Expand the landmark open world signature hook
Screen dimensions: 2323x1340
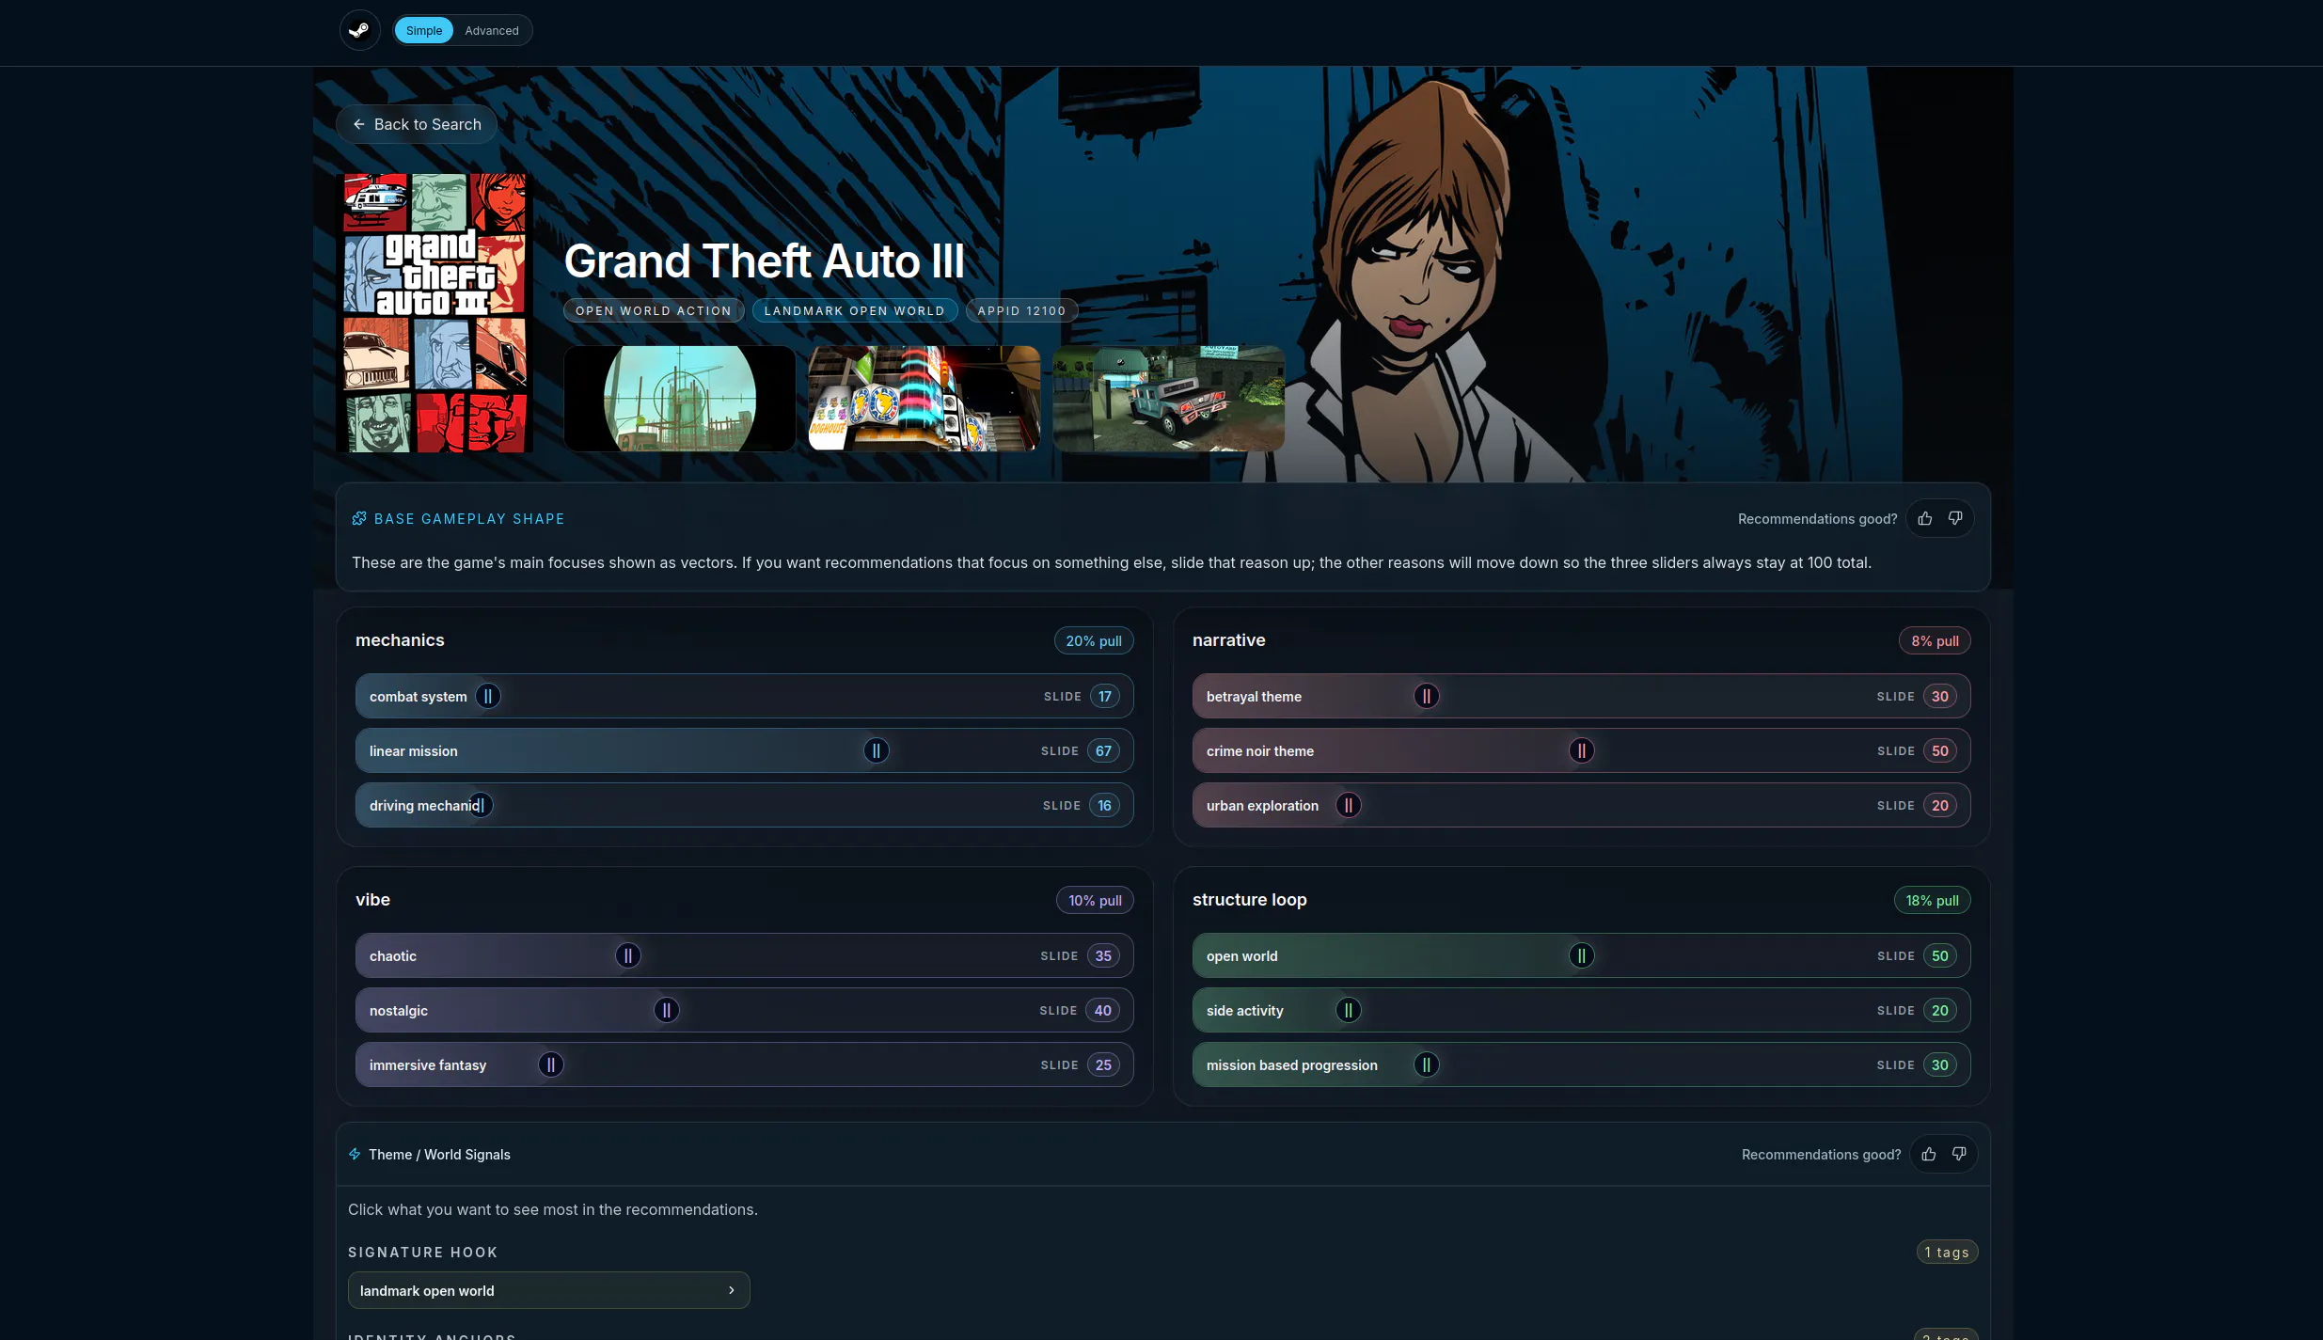[548, 1290]
